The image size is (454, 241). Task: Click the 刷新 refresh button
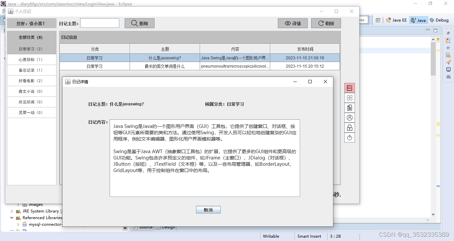coord(326,23)
